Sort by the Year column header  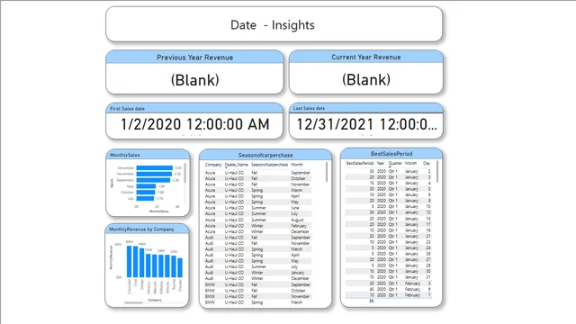coord(381,163)
